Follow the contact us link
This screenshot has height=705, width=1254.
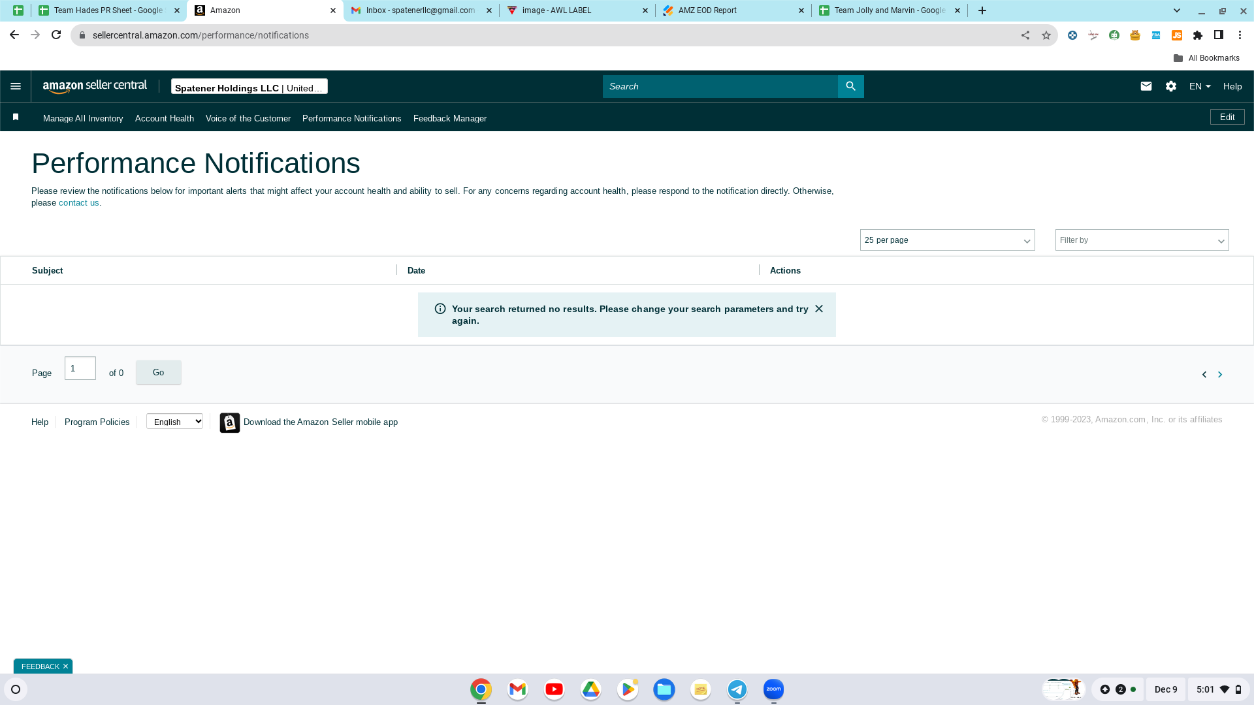tap(79, 203)
